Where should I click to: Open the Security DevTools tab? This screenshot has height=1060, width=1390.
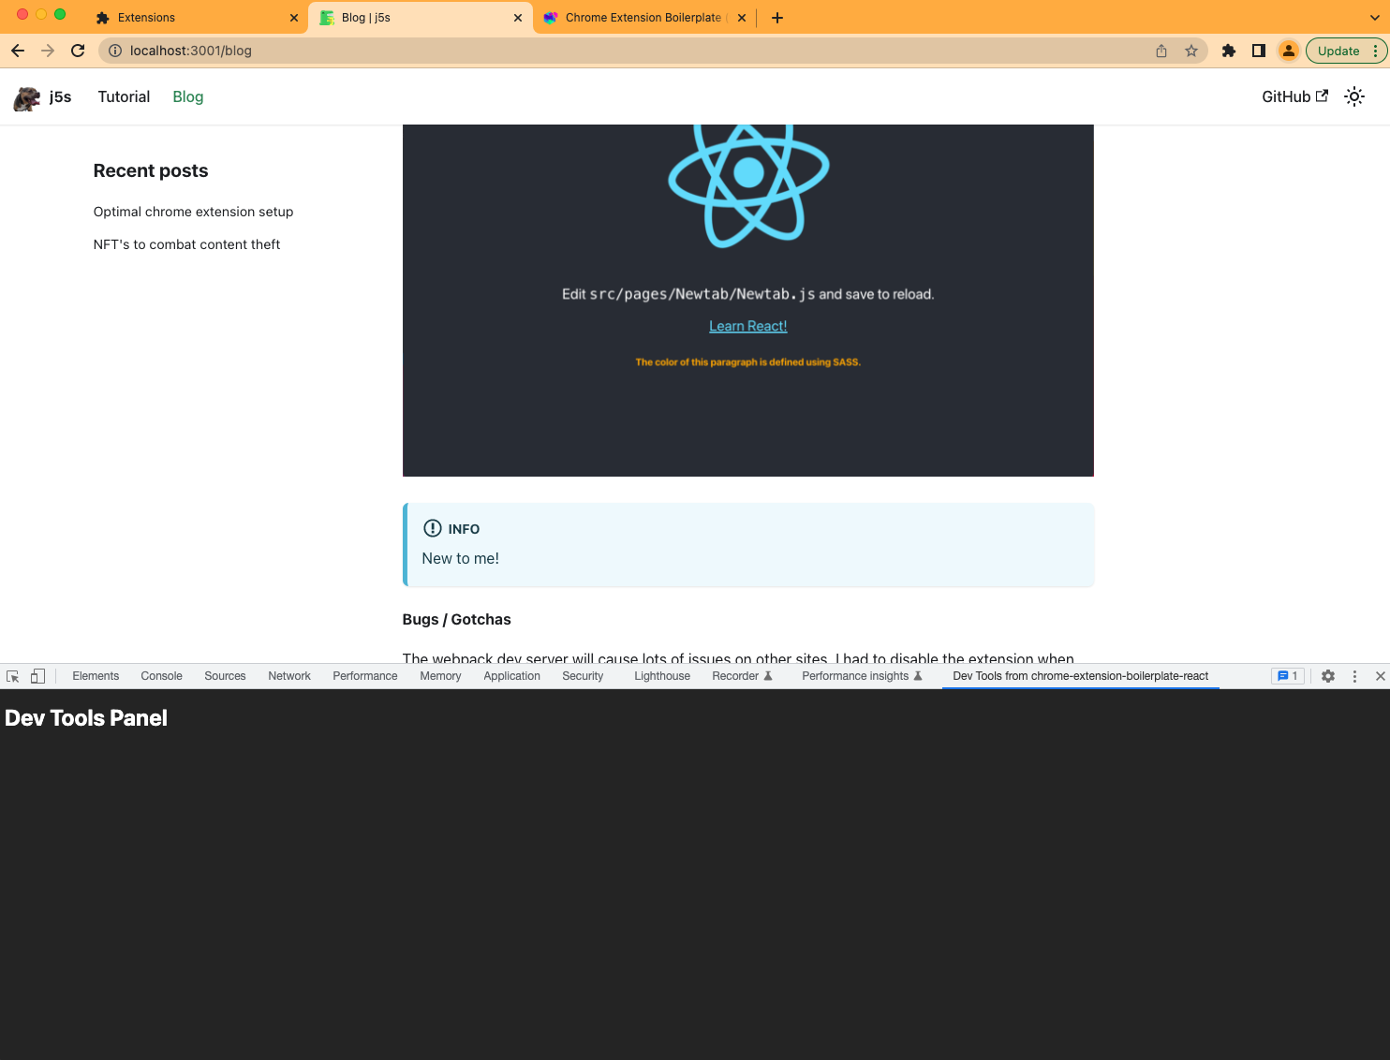pos(583,676)
